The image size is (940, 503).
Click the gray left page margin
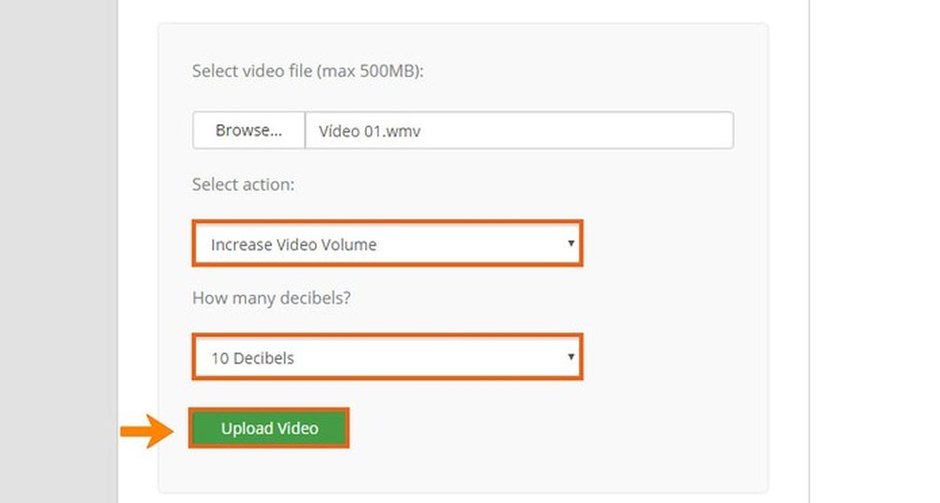(x=57, y=248)
